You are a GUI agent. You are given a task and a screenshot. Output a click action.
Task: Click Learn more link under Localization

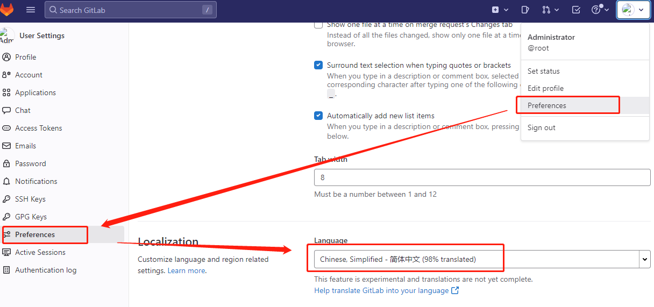[186, 270]
